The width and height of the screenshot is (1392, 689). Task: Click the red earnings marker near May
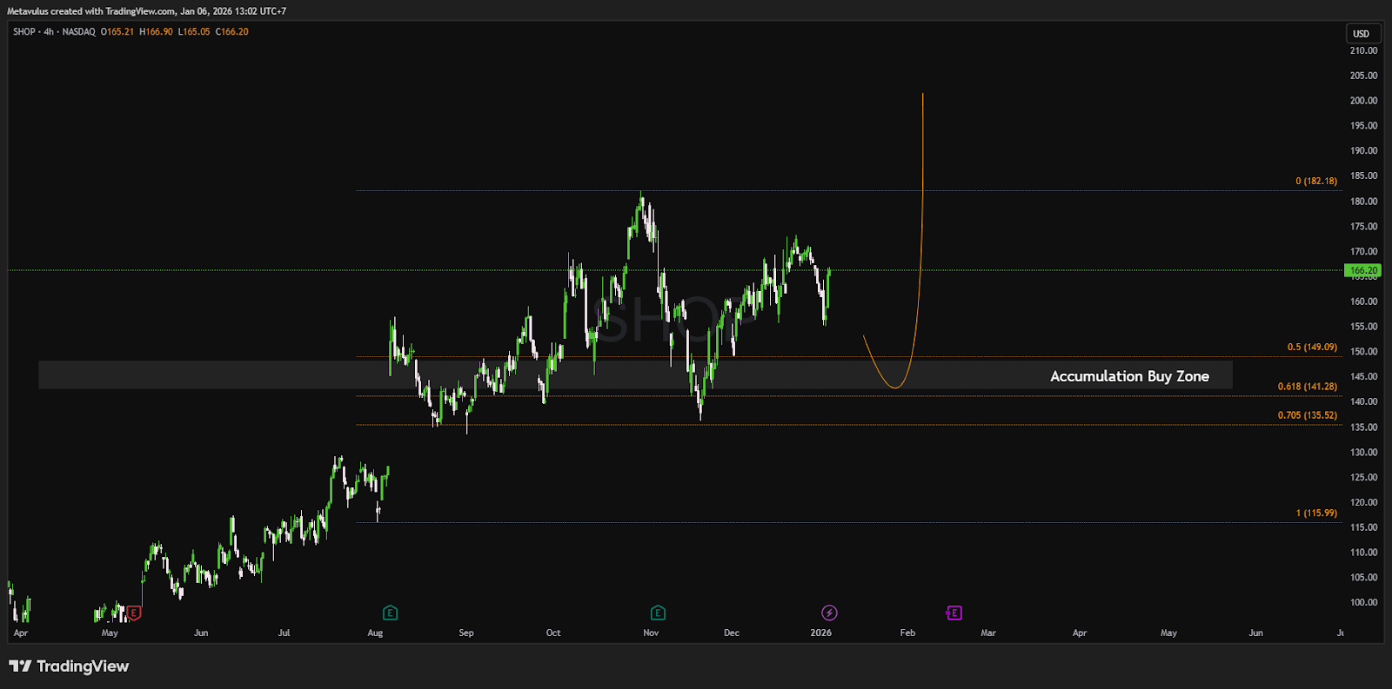click(x=134, y=613)
